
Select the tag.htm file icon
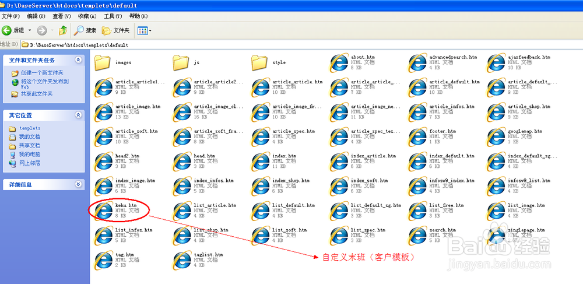click(x=103, y=260)
